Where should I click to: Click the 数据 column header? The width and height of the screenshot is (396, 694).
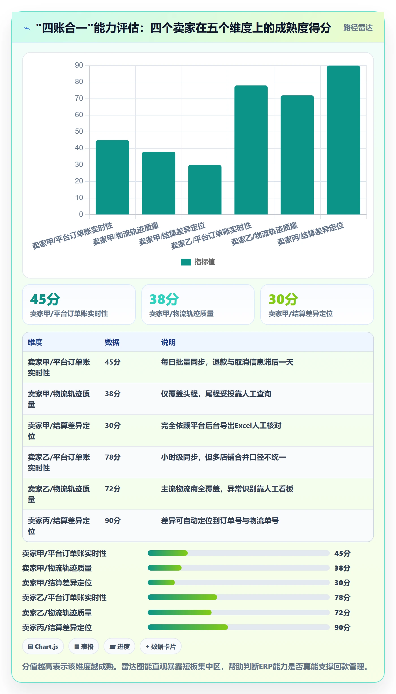click(x=112, y=342)
